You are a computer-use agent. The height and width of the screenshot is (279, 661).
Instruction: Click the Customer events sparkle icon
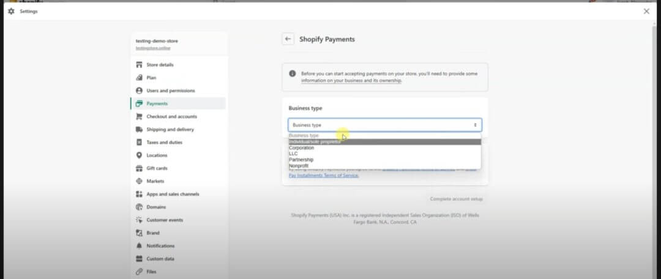[139, 220]
